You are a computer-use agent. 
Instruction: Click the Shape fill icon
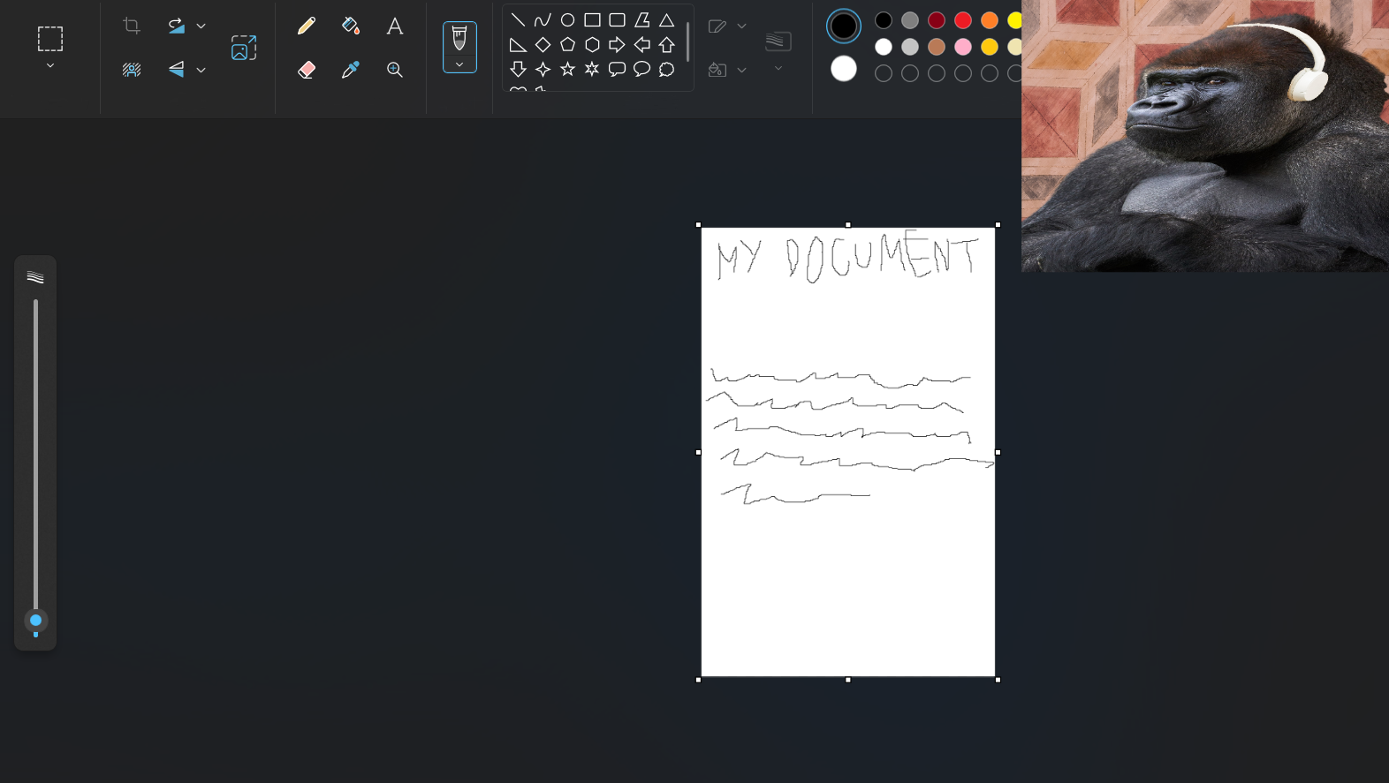717,70
